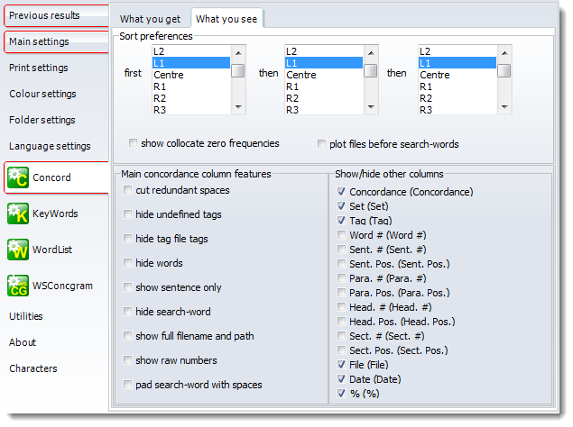573x427 pixels.
Task: Open the Concord settings icon
Action: 18,177
